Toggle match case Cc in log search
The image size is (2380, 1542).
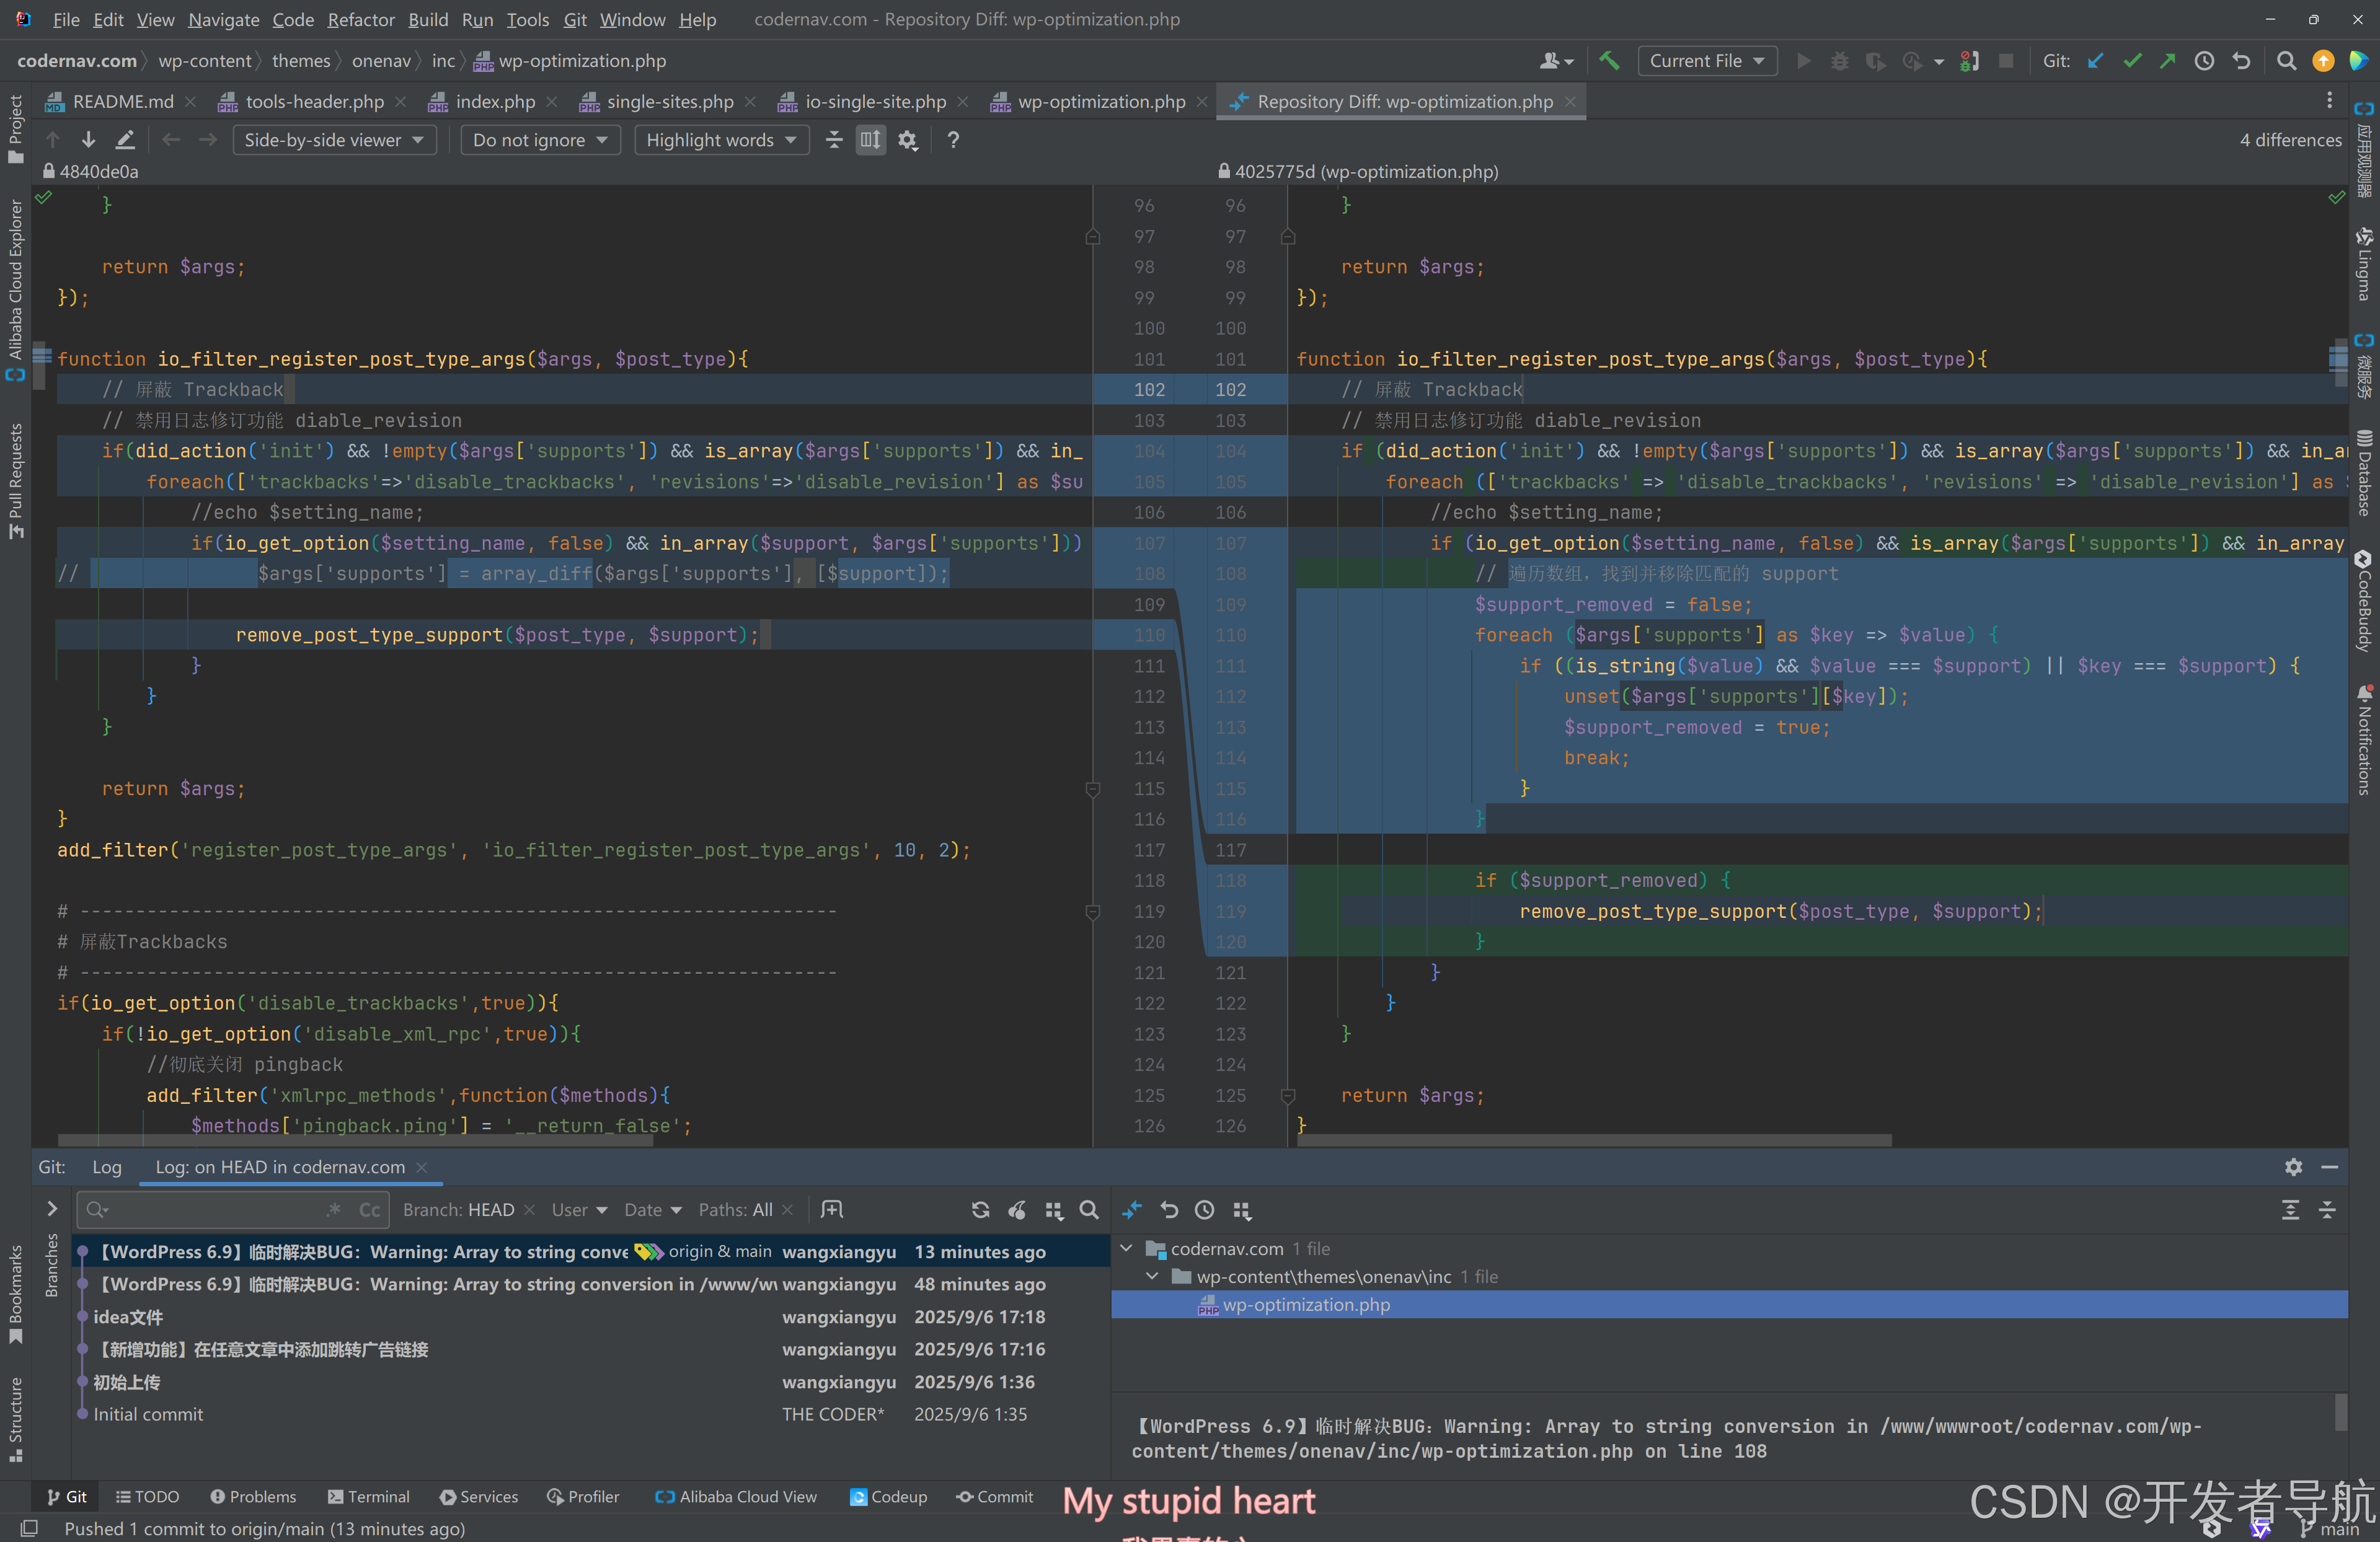369,1210
